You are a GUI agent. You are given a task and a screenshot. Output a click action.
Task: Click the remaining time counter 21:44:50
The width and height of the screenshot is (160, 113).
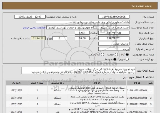pyautogui.click(x=38, y=38)
